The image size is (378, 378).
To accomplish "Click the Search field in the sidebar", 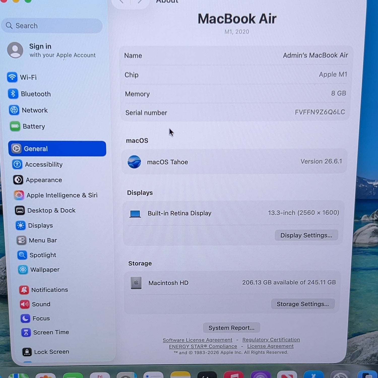I will tap(52, 26).
